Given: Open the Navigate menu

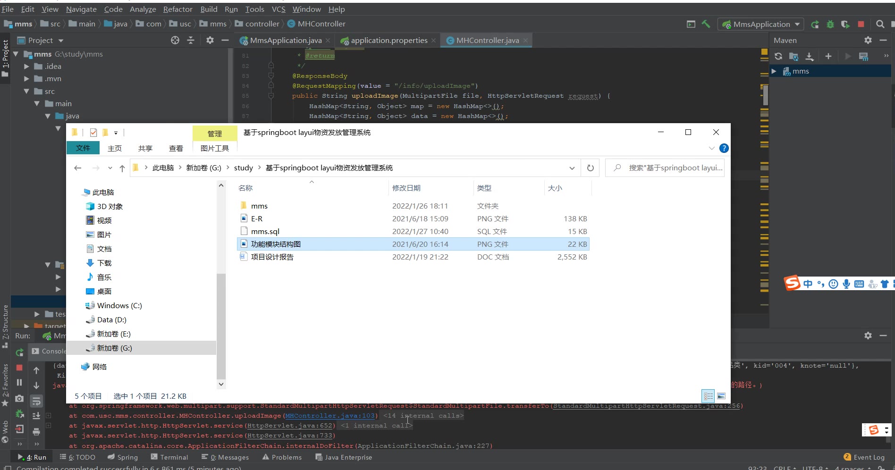Looking at the screenshot, I should coord(81,9).
